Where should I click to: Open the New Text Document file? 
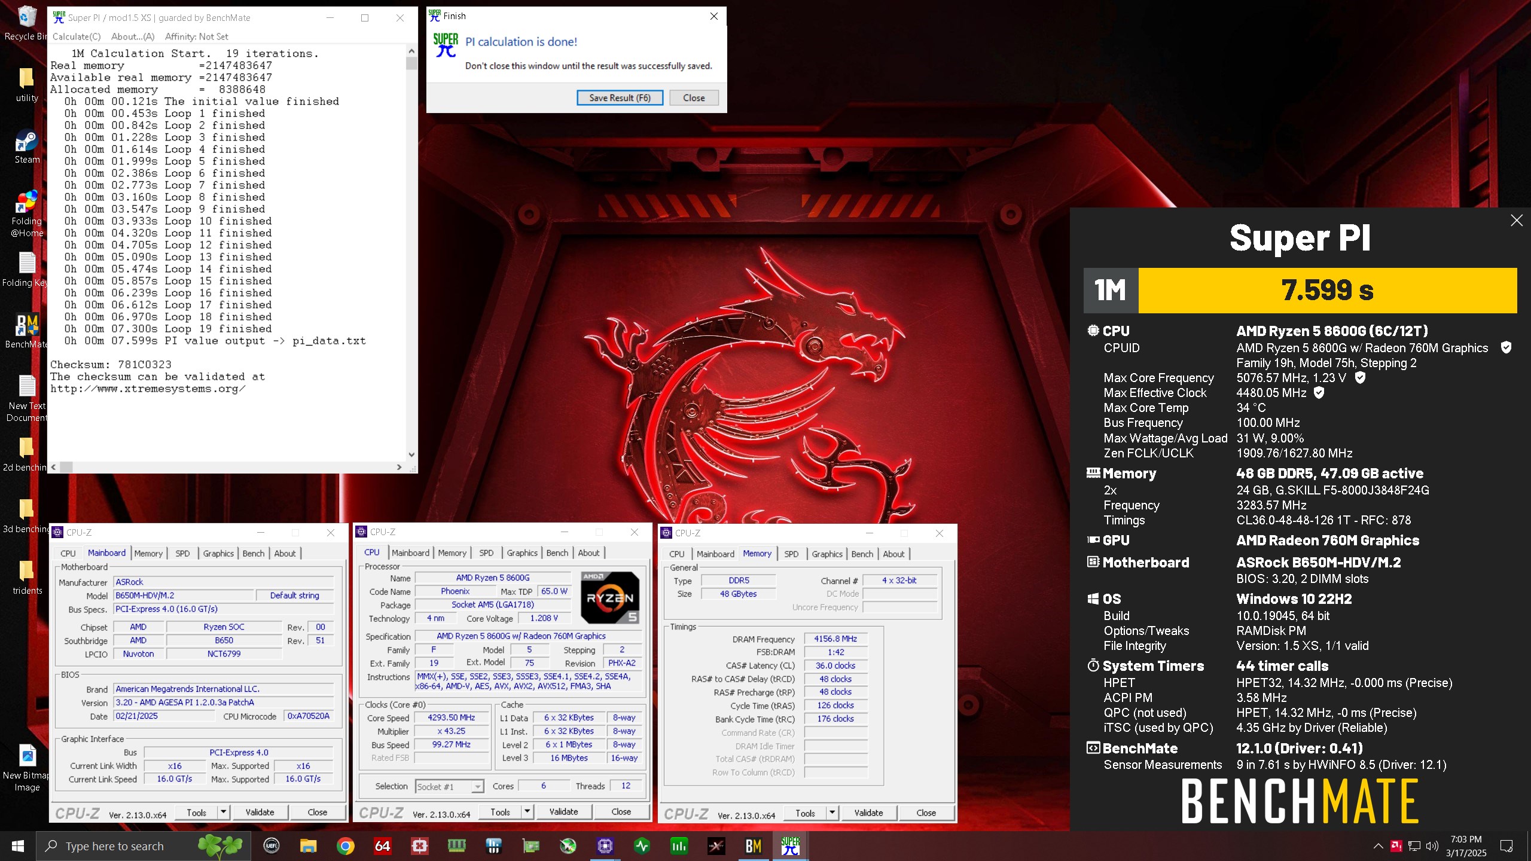tap(26, 399)
